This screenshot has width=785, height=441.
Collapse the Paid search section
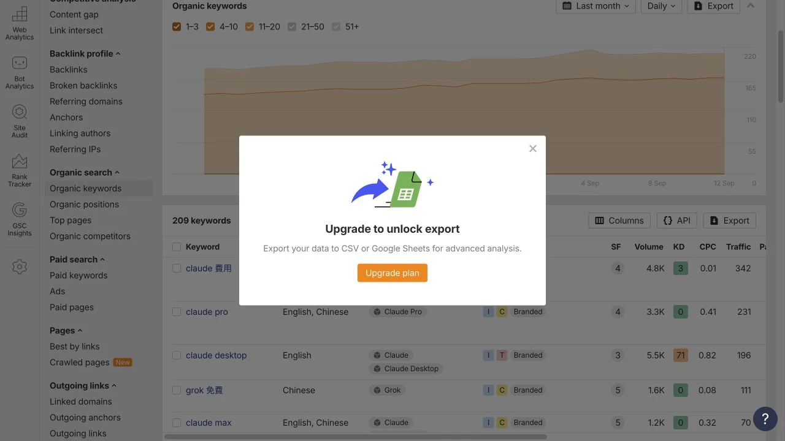point(102,260)
